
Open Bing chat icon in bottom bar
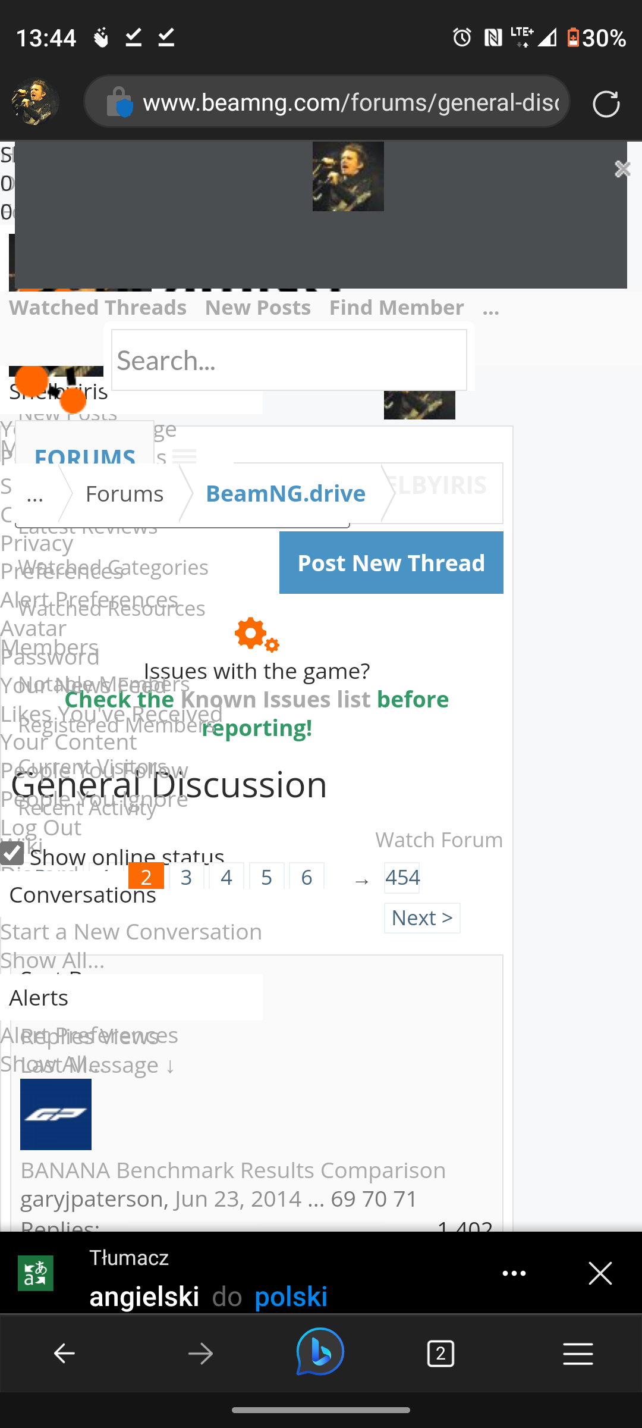point(320,1352)
